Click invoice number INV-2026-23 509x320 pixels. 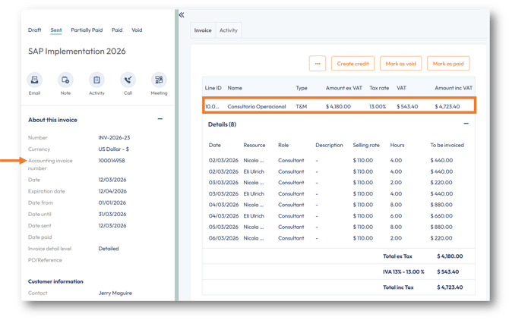coord(114,138)
